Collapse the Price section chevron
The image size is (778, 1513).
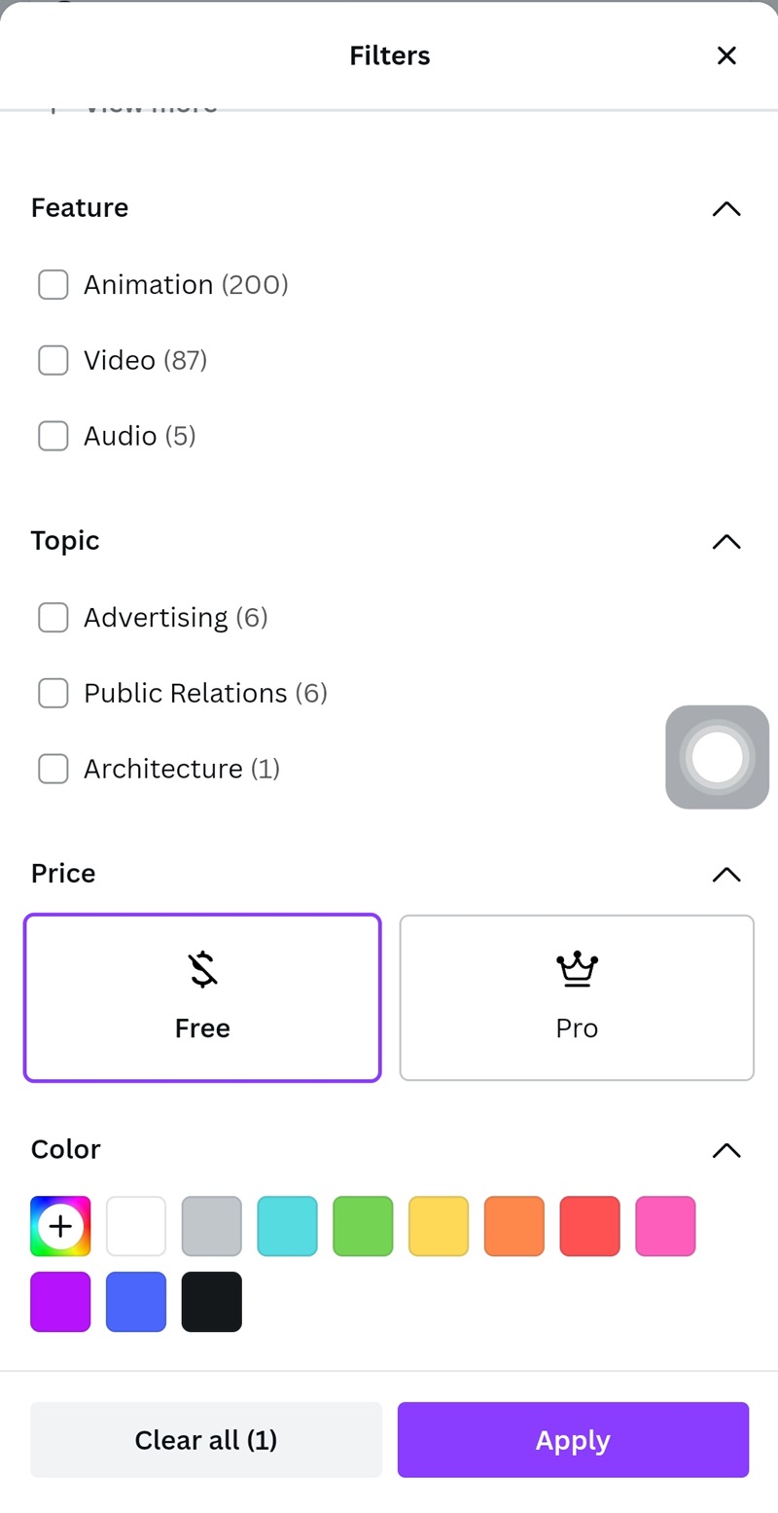point(726,874)
